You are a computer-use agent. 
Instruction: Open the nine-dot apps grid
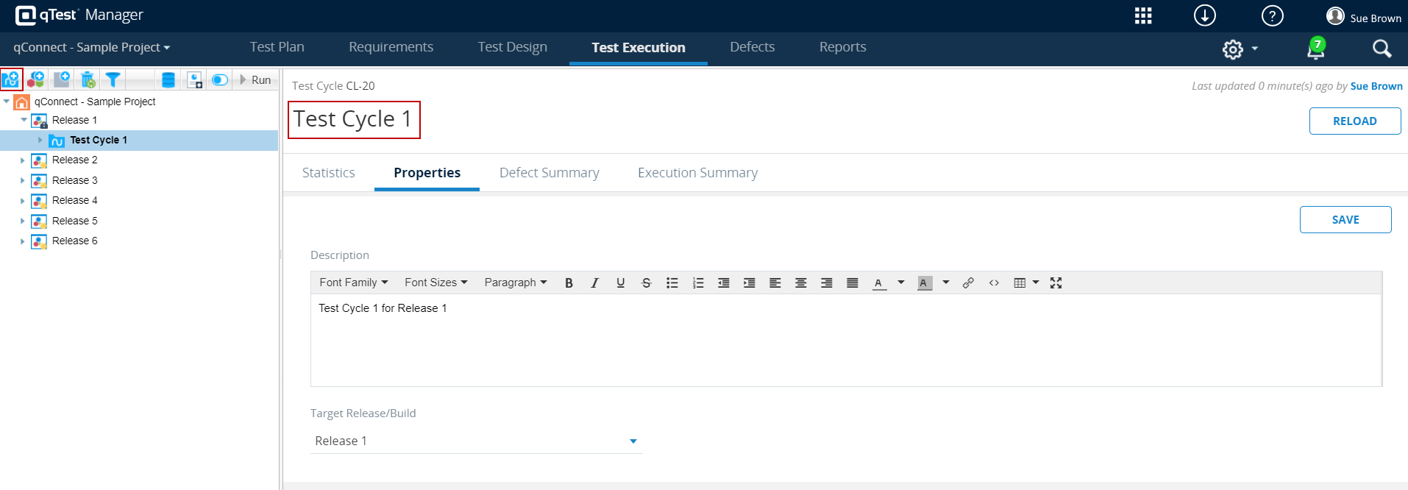(1143, 15)
